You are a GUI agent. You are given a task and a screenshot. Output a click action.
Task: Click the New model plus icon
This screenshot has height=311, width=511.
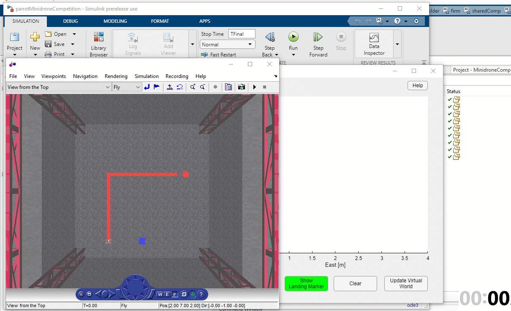(x=35, y=37)
